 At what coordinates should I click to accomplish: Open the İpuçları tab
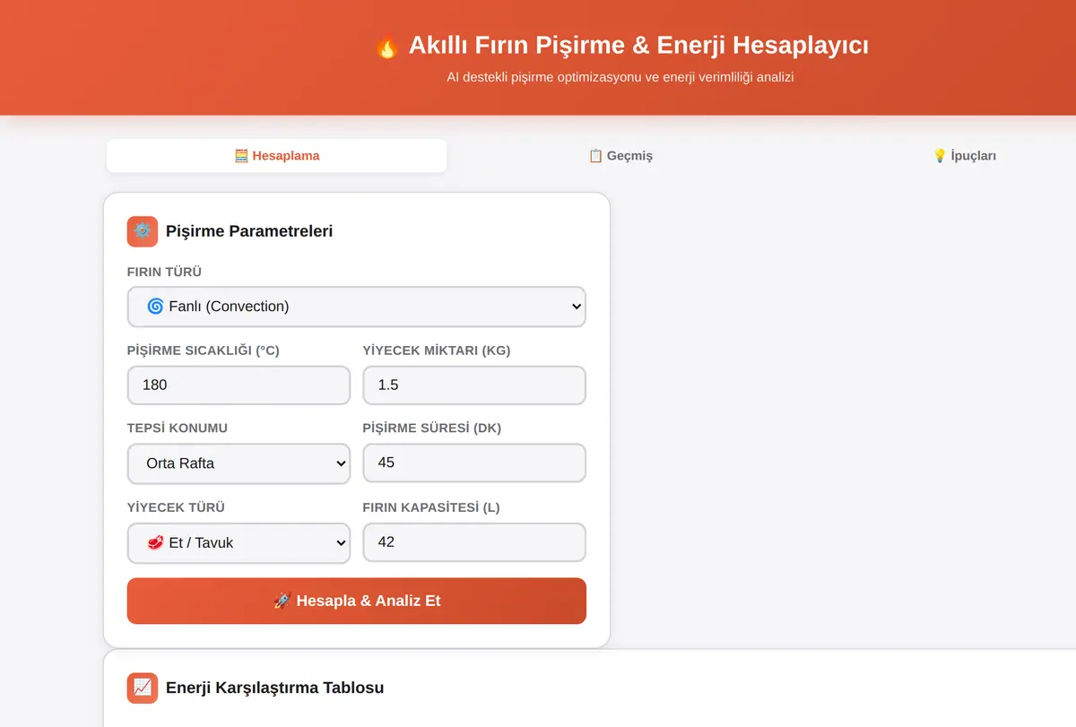pyautogui.click(x=964, y=156)
